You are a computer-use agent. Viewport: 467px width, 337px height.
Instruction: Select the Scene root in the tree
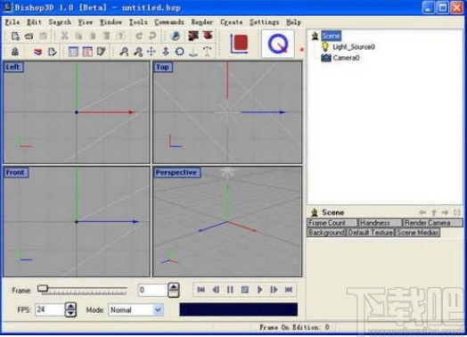pyautogui.click(x=331, y=36)
